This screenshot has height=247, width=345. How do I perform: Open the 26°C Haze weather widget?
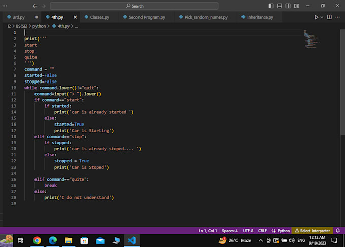point(234,240)
